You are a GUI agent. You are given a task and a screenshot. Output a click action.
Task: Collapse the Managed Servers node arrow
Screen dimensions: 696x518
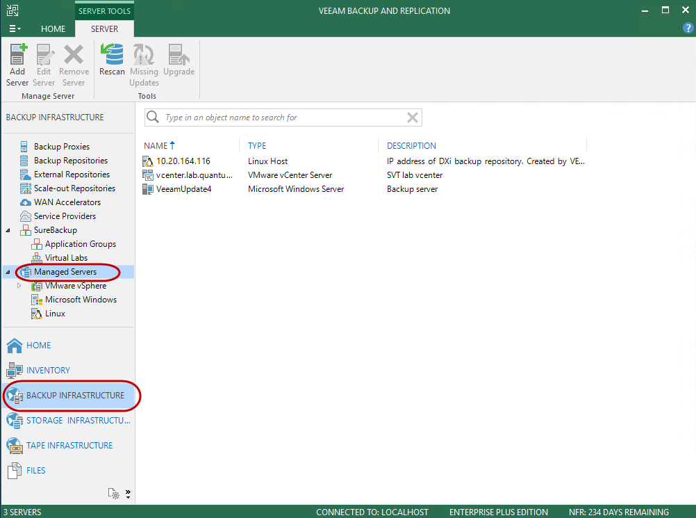(x=8, y=272)
